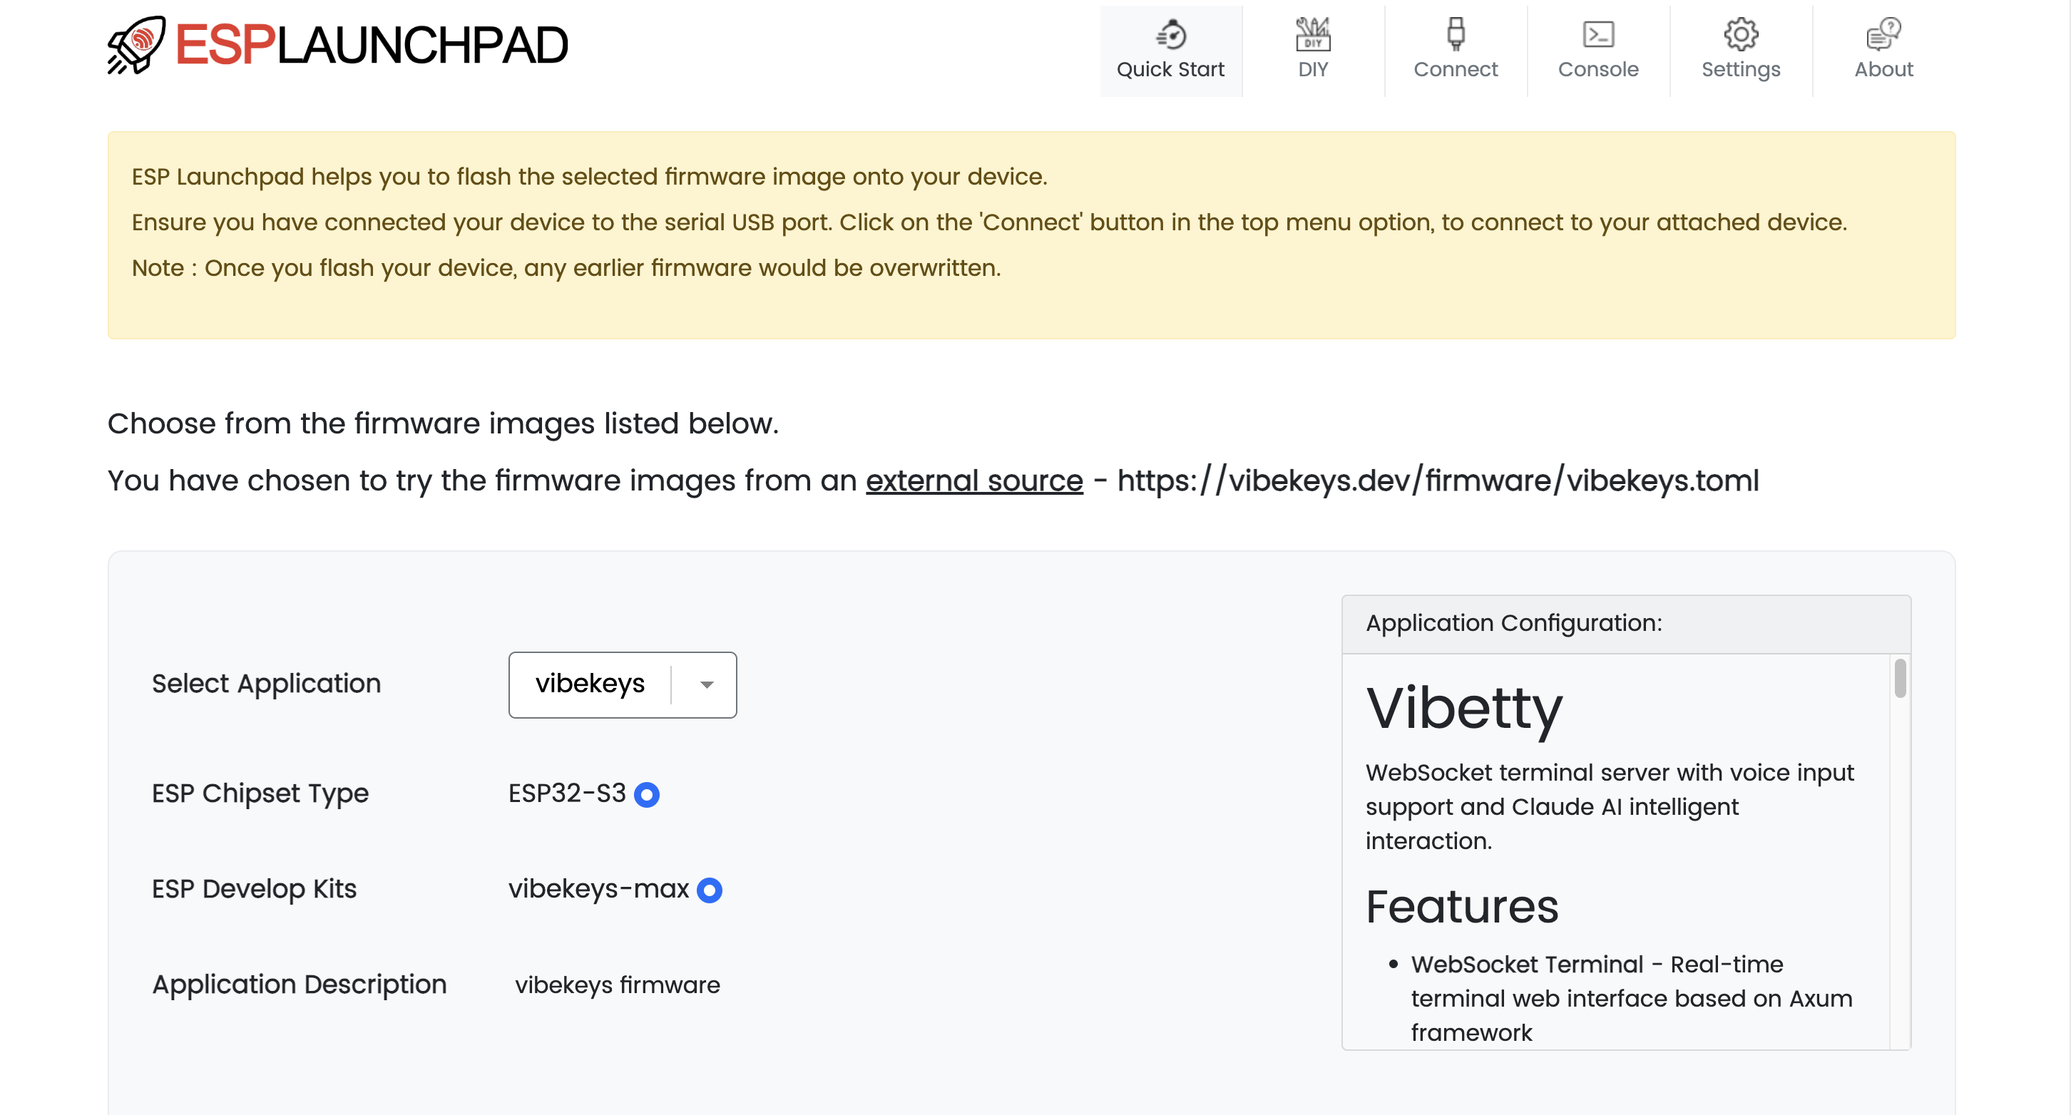Open the Select Application dropdown arrow
This screenshot has width=2071, height=1115.
707,685
